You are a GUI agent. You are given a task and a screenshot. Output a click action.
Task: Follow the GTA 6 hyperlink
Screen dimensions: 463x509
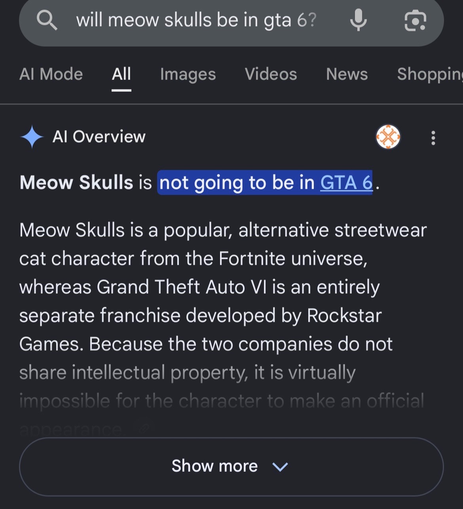coord(346,182)
